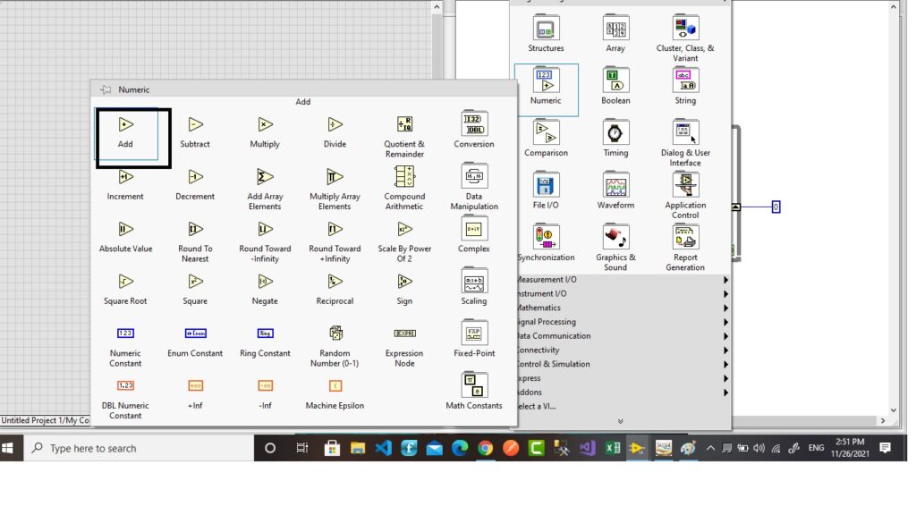Select the Subtract function icon

tap(195, 125)
